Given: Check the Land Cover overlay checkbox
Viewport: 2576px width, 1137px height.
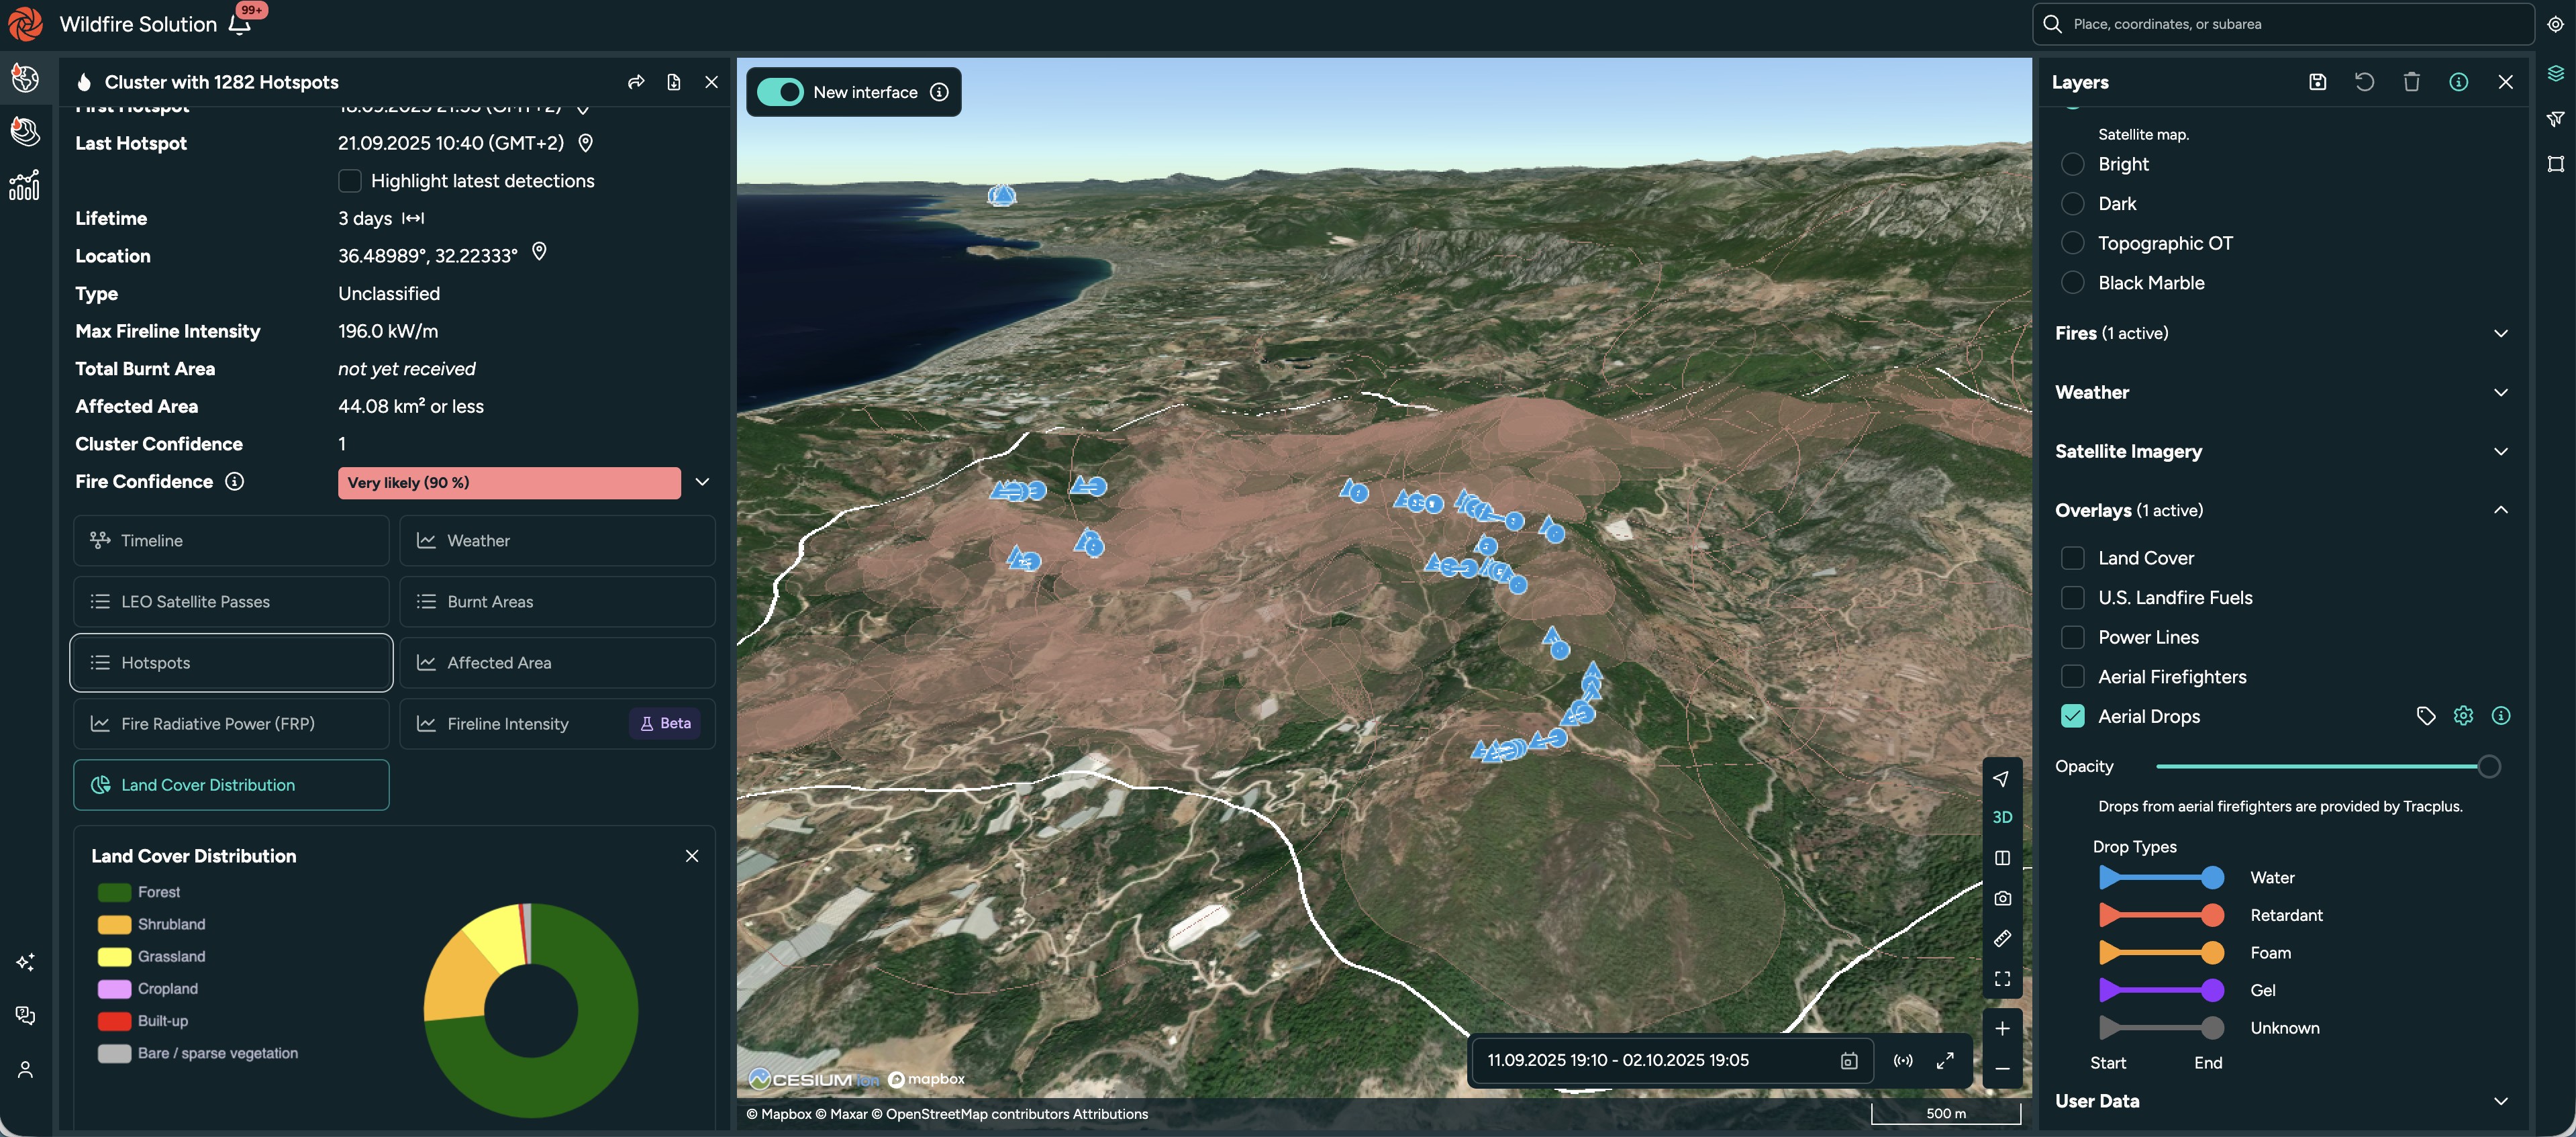Looking at the screenshot, I should tap(2073, 558).
